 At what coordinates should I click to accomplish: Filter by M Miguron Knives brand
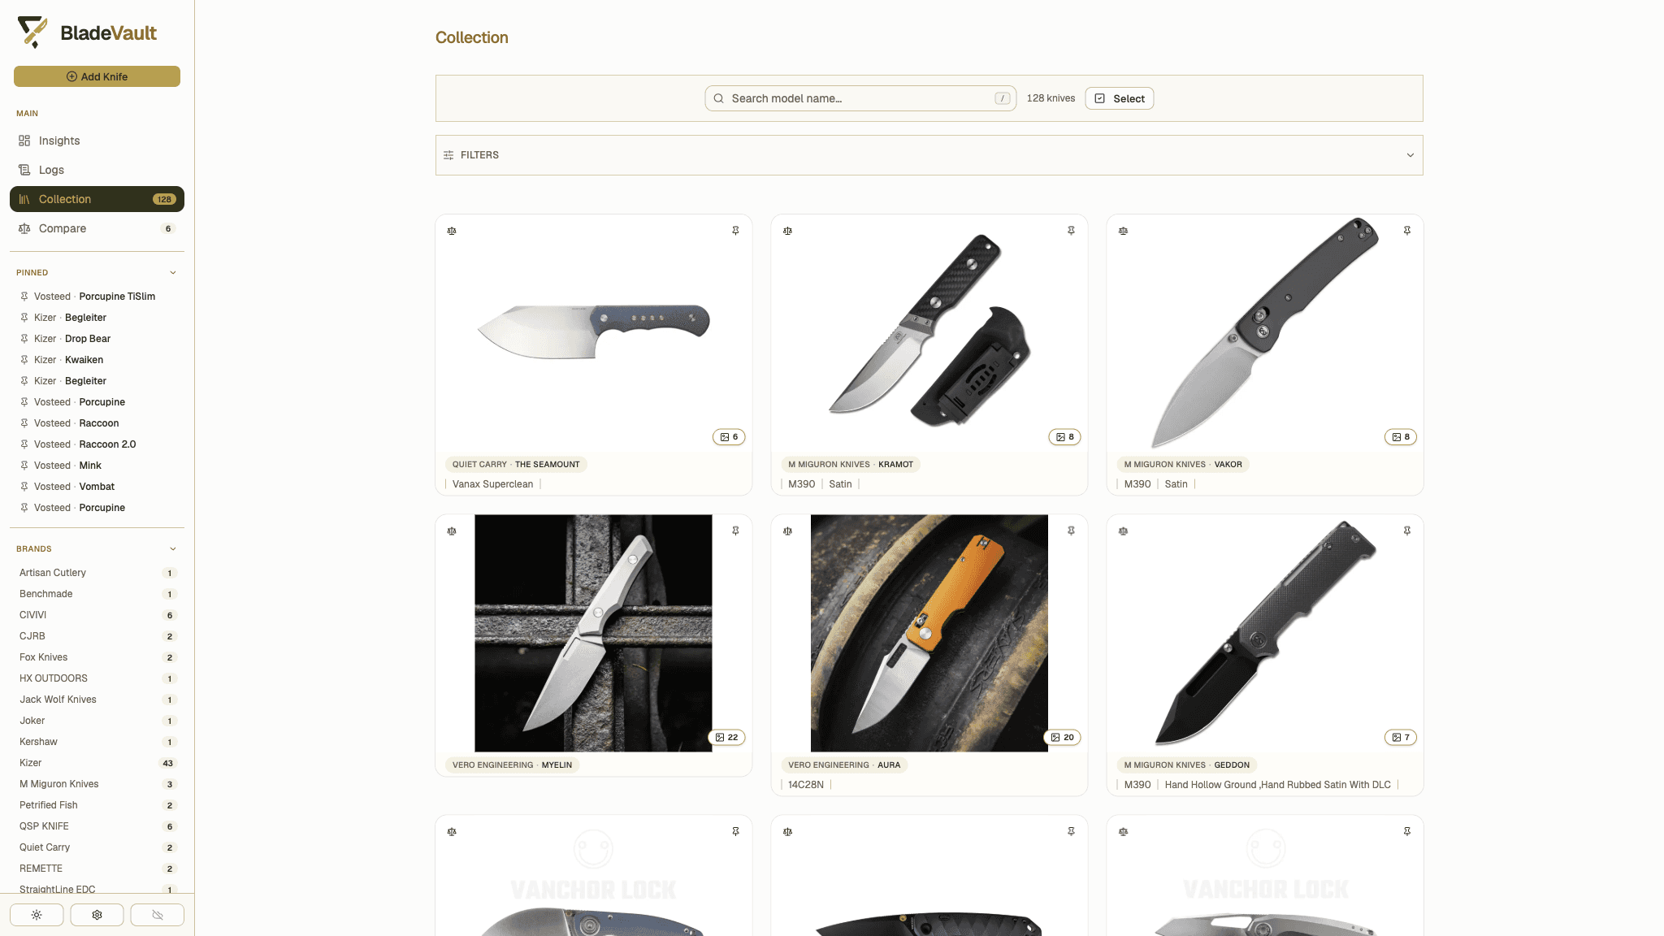click(x=97, y=784)
